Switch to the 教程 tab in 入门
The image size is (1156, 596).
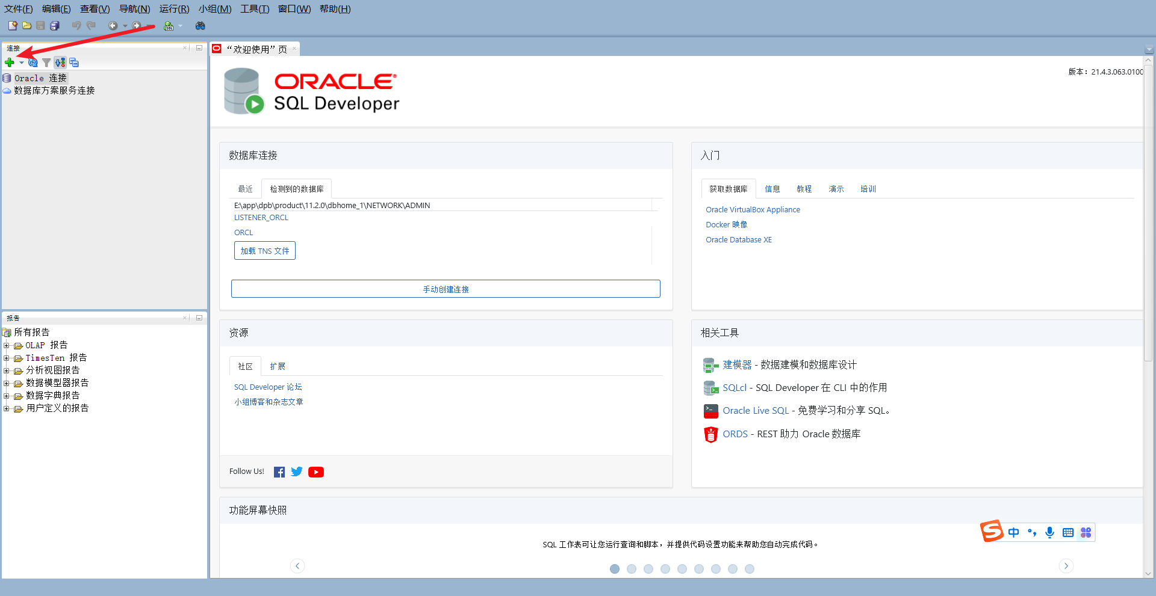(x=804, y=189)
